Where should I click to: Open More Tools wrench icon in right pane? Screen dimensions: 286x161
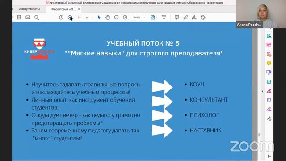tap(269, 118)
